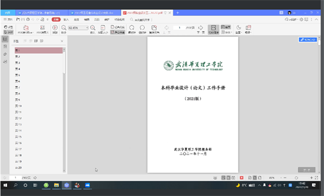Select the 保护 ribbon tab
Image resolution: width=324 pixels, height=196 pixels.
[x=107, y=19]
